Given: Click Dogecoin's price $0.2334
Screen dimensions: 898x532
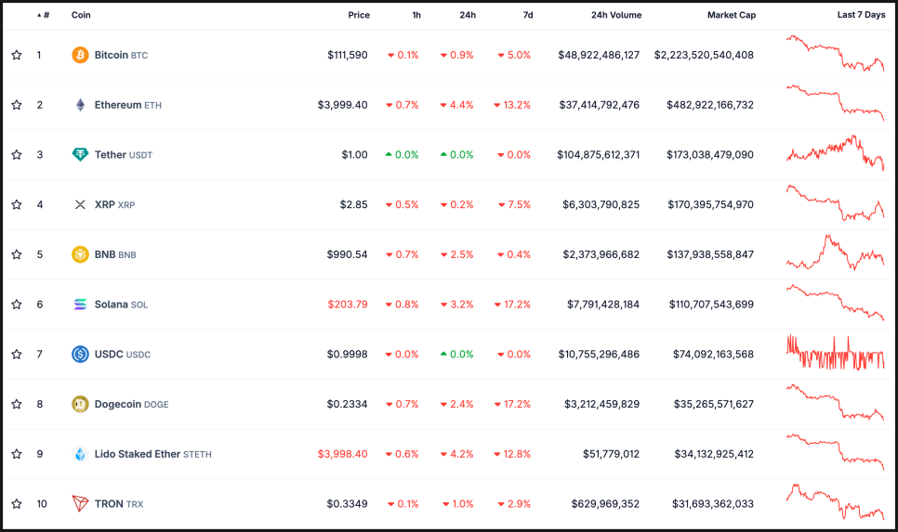Looking at the screenshot, I should pos(347,404).
